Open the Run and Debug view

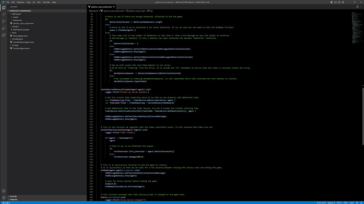point(4,28)
